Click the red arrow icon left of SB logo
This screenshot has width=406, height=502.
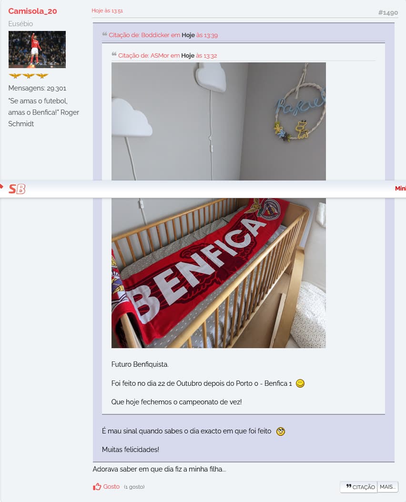click(x=1, y=186)
